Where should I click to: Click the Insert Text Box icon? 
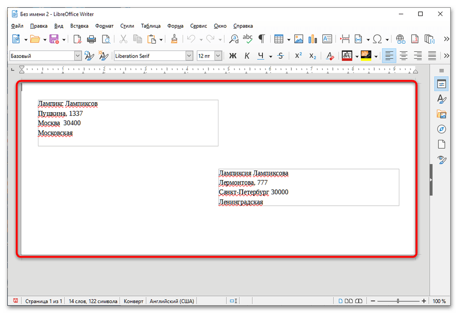[327, 39]
